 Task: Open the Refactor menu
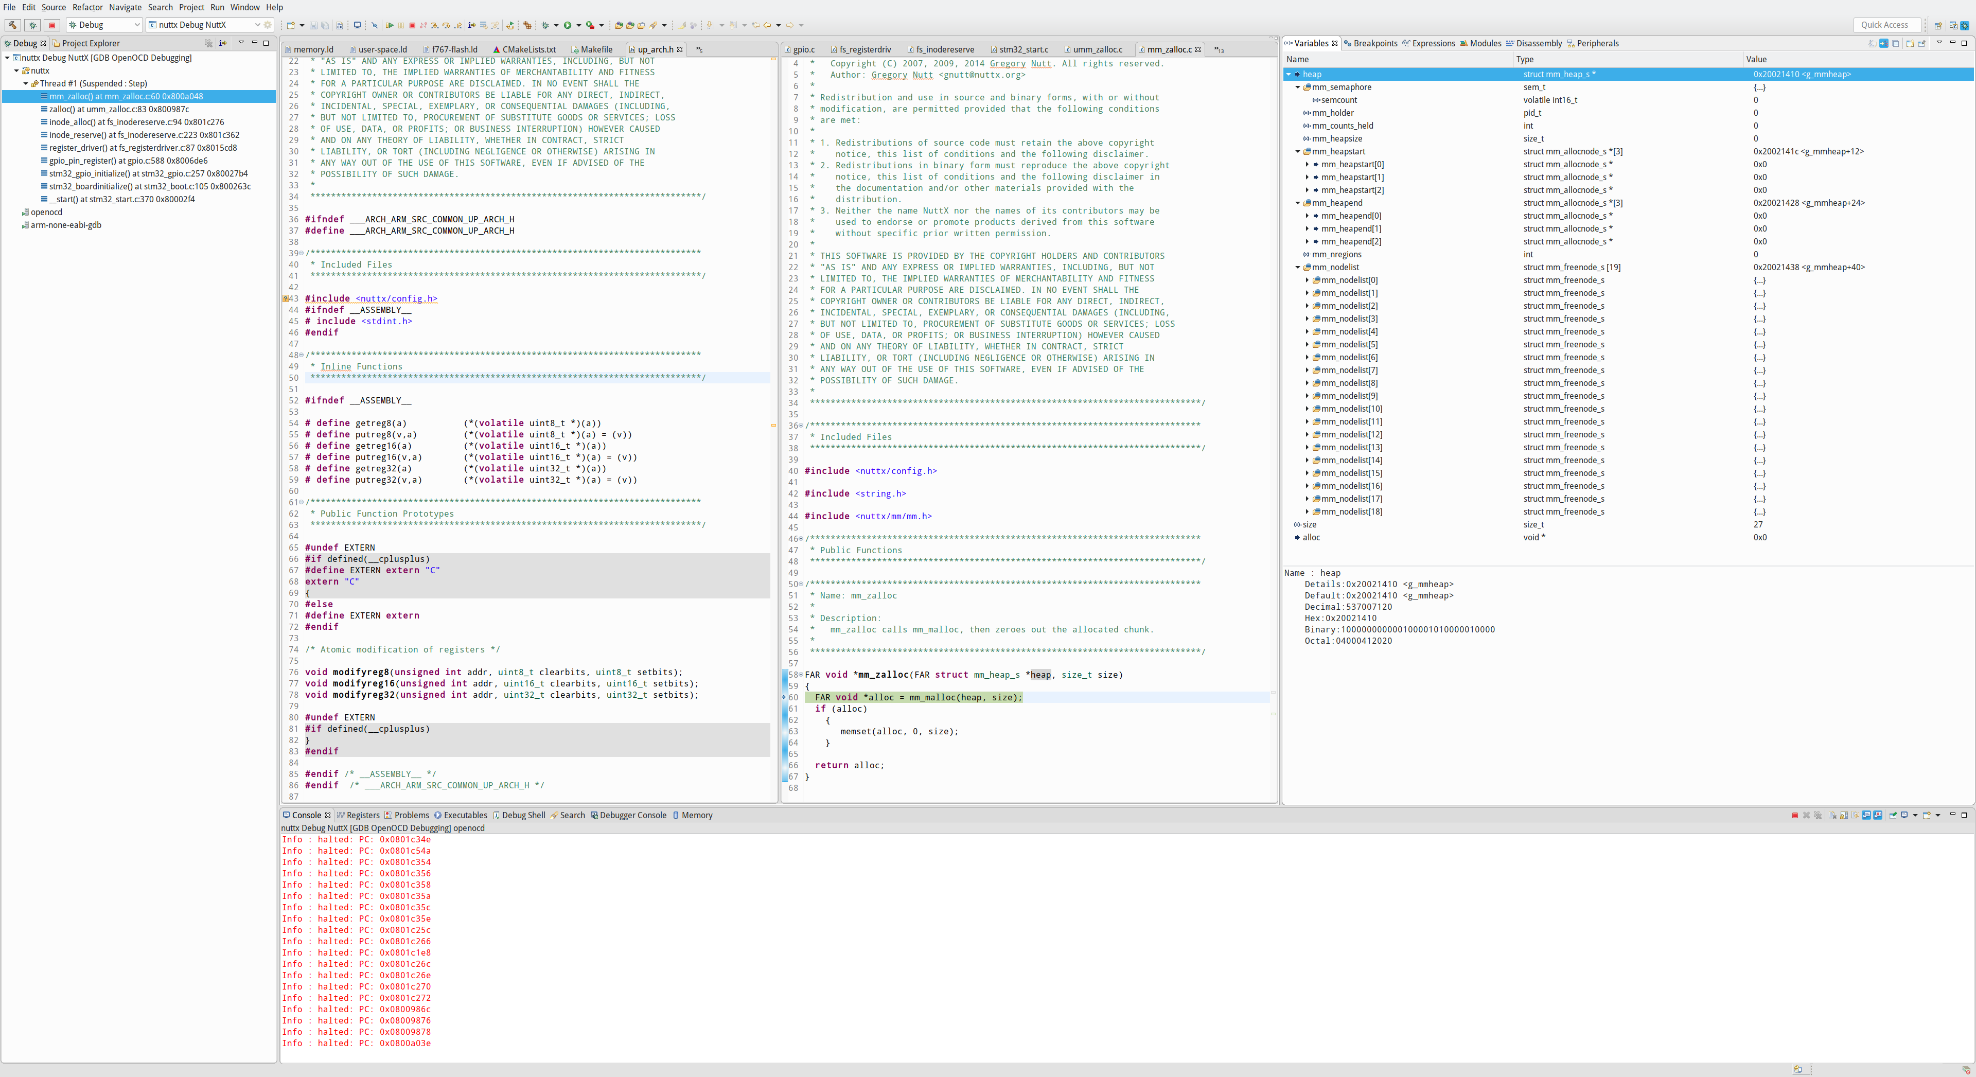point(87,8)
